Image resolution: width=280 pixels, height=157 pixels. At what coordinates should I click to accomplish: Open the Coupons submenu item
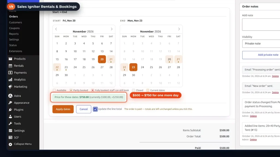click(x=14, y=28)
